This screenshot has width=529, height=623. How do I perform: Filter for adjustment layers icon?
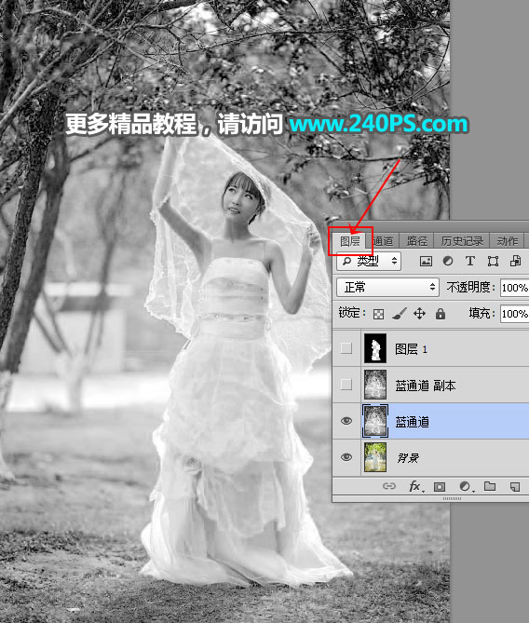pyautogui.click(x=448, y=261)
